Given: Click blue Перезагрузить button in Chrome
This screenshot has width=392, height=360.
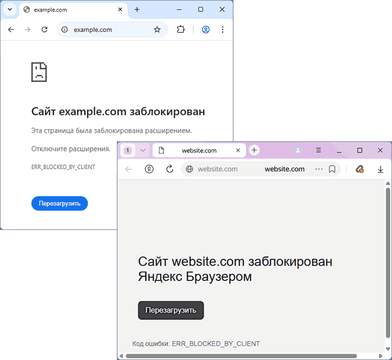Looking at the screenshot, I should pyautogui.click(x=59, y=203).
